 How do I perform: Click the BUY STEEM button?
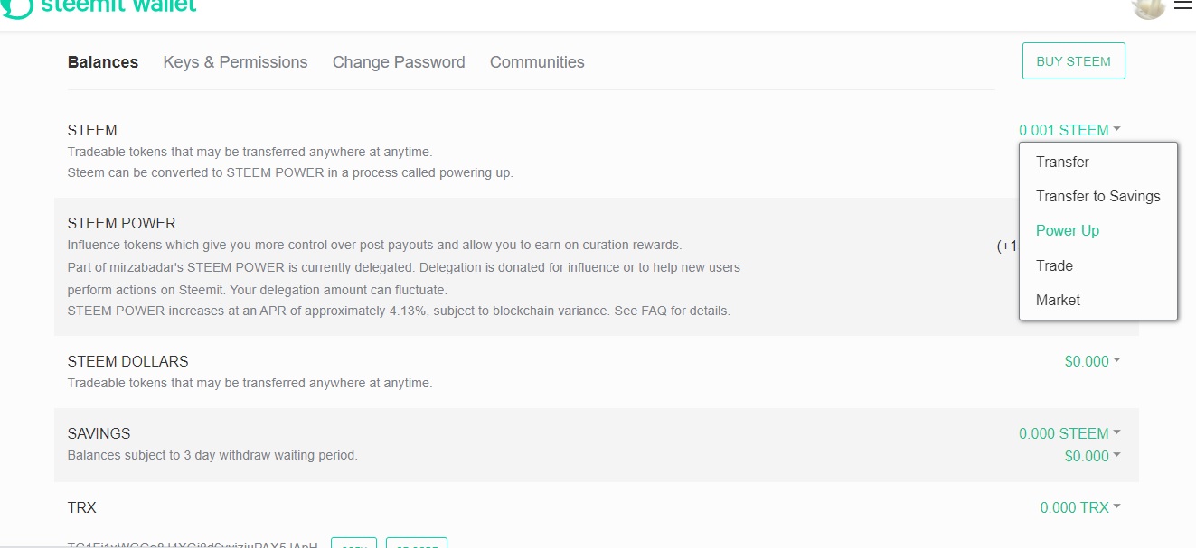[x=1073, y=61]
